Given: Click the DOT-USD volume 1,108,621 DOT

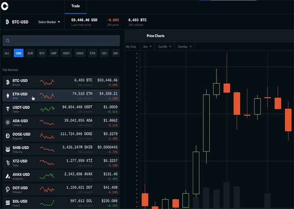Looking at the screenshot, I should [x=79, y=187].
